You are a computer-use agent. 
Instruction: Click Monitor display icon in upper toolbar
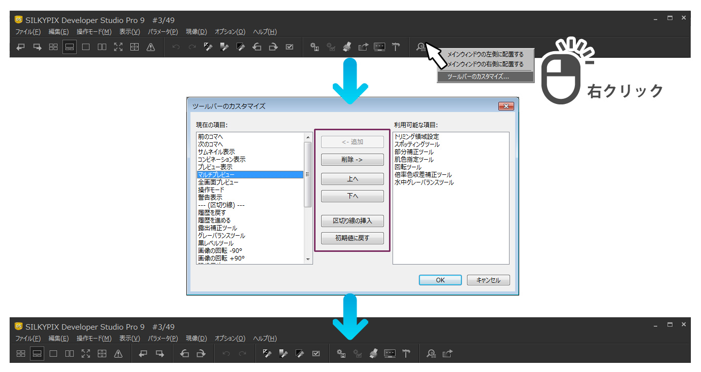(x=379, y=47)
